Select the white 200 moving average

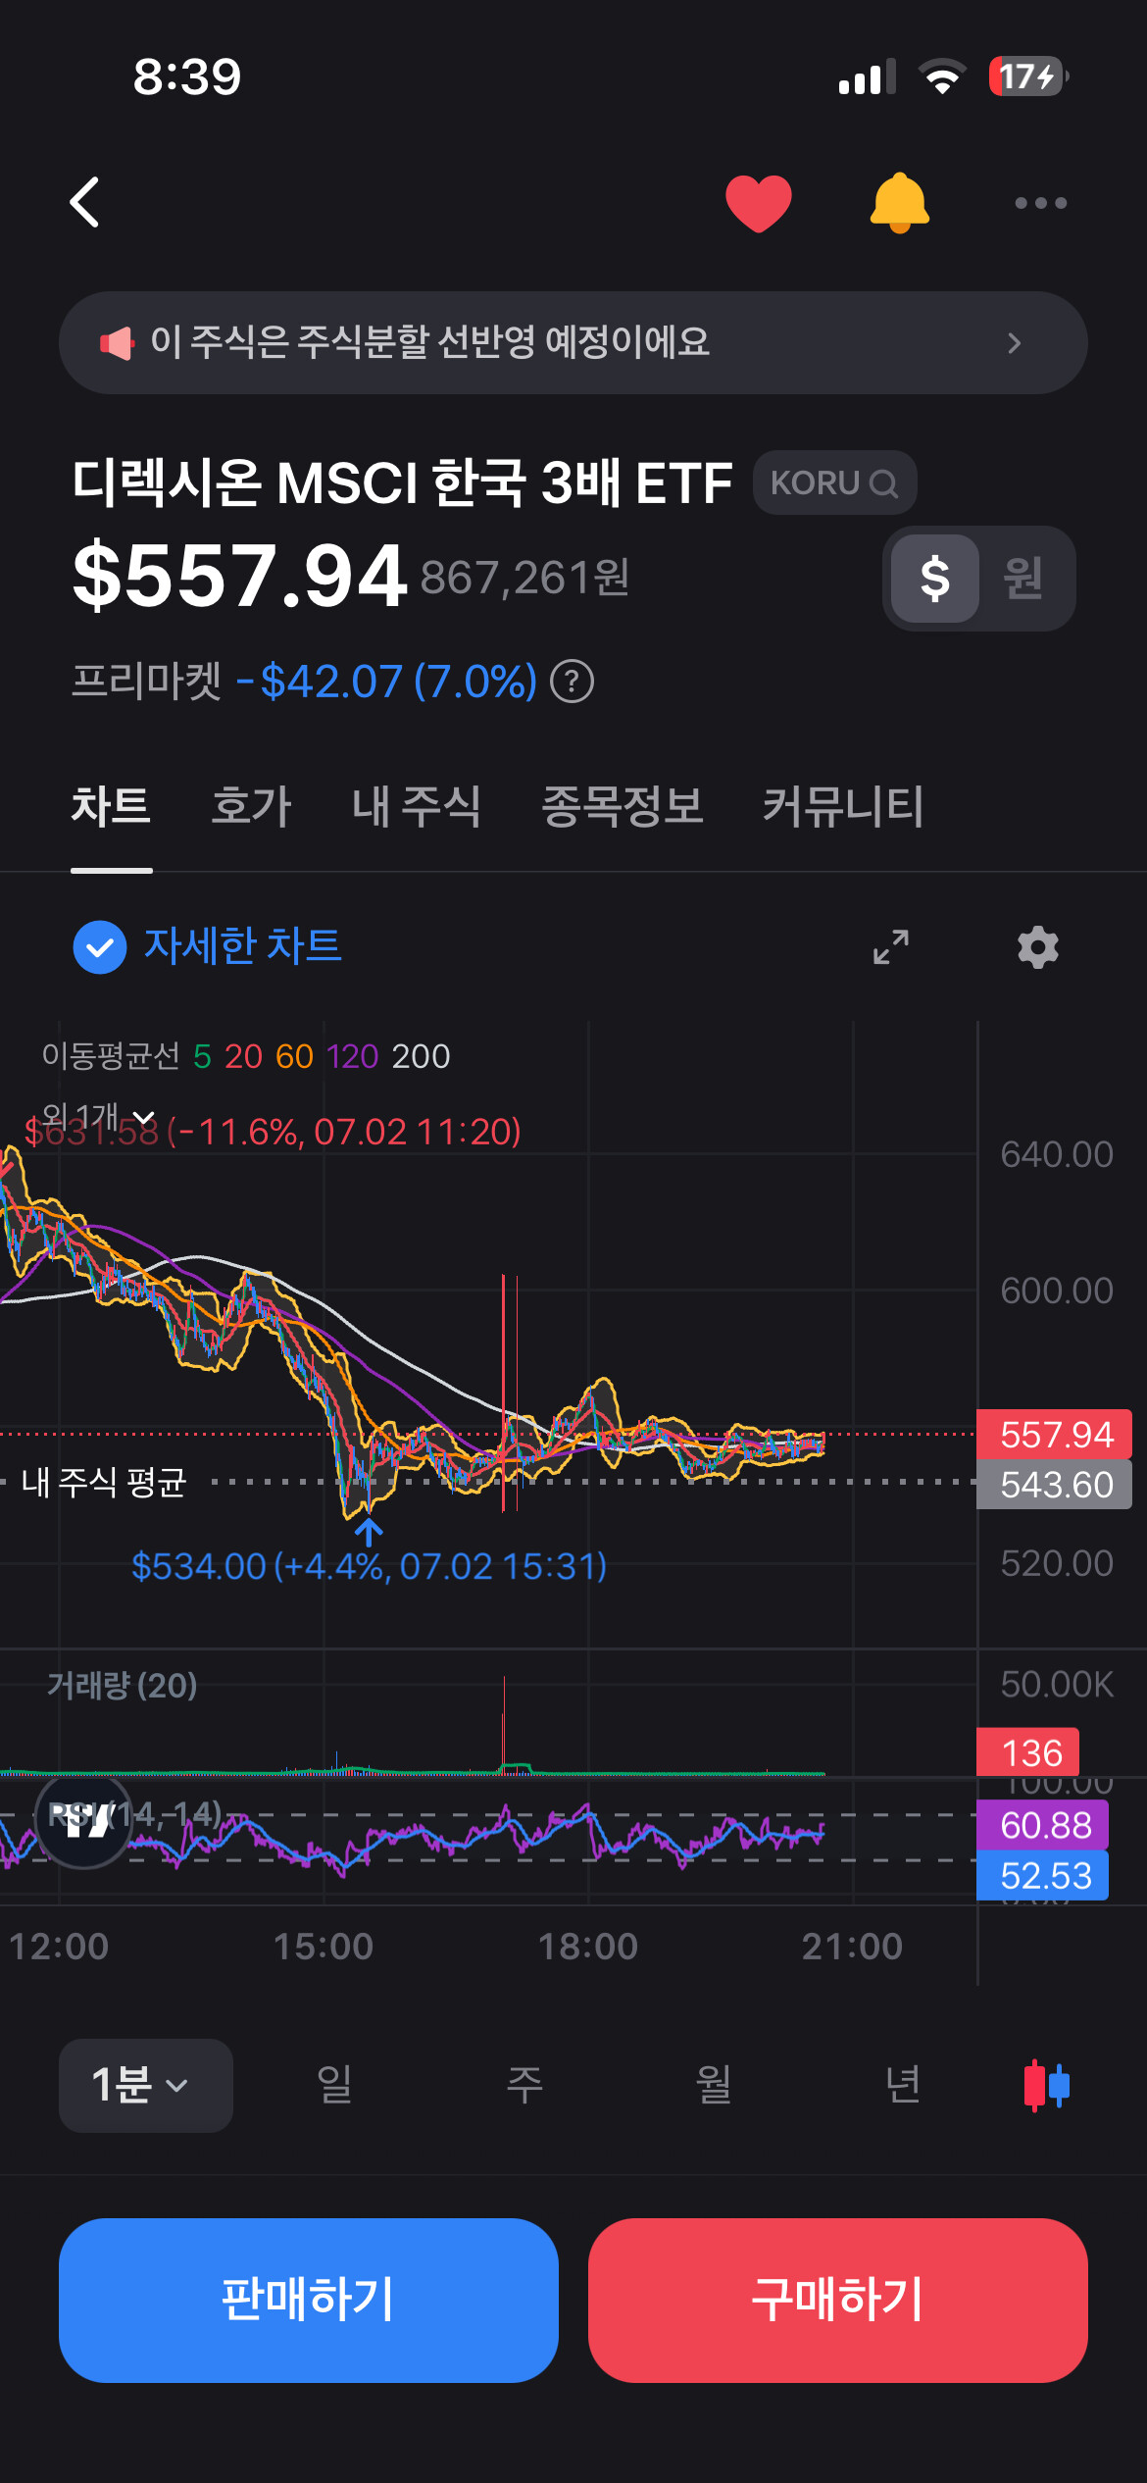click(421, 1056)
